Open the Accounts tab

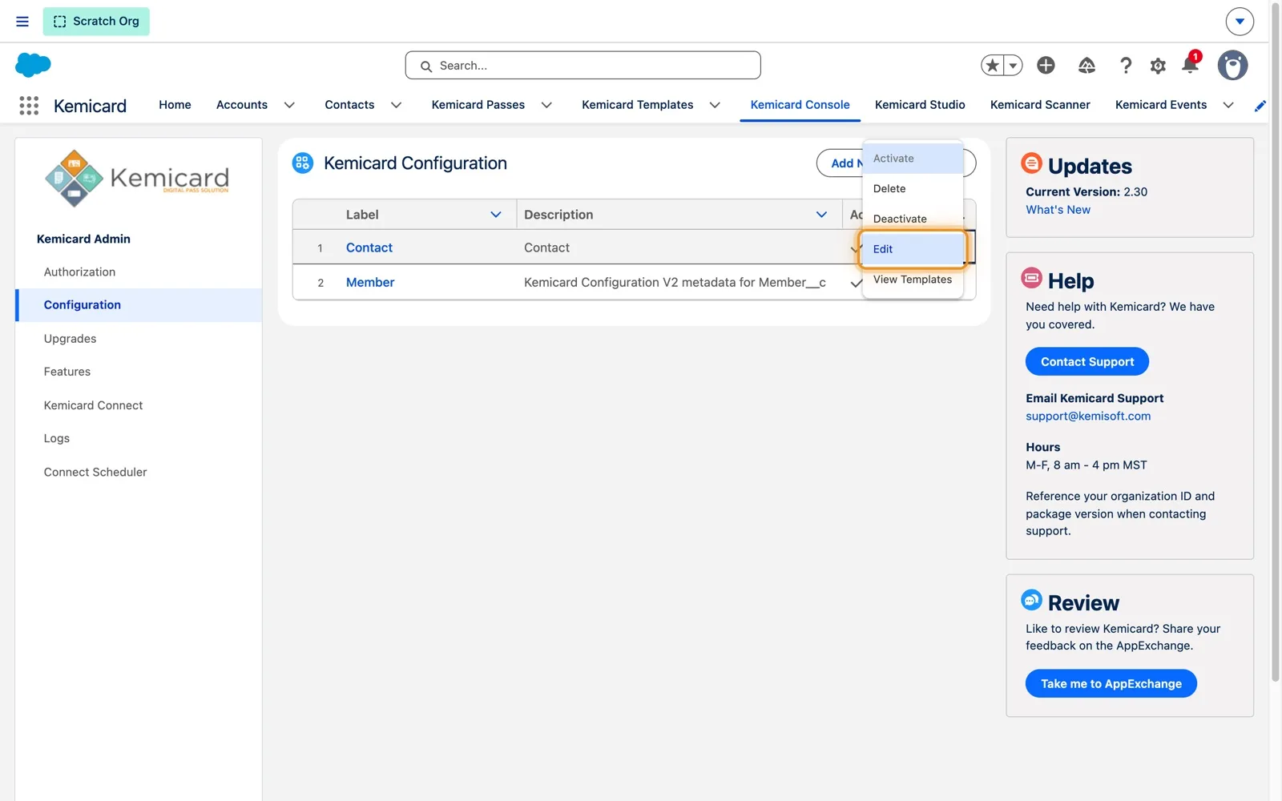(x=242, y=105)
